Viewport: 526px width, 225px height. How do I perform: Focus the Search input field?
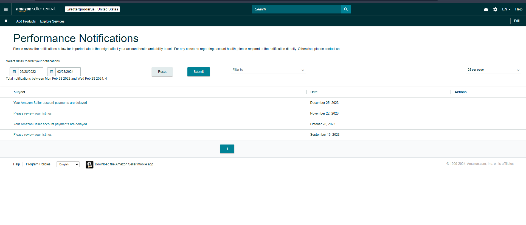coord(296,9)
